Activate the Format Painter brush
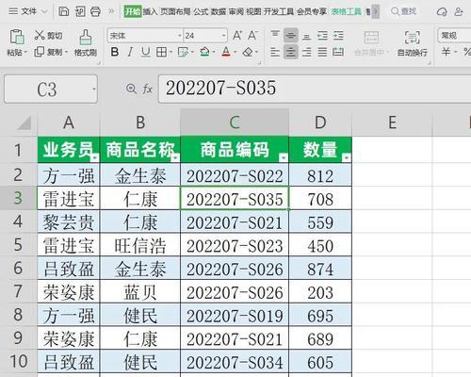Screen dimensions: 471x377 [x=86, y=37]
